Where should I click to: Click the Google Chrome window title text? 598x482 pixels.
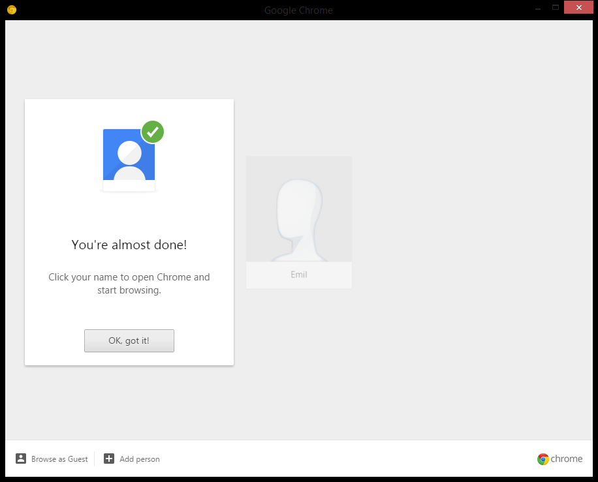[298, 10]
